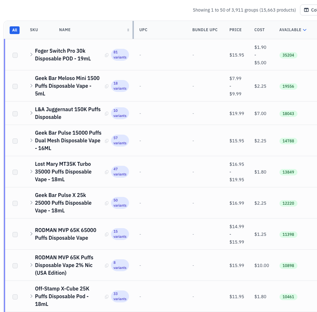The height and width of the screenshot is (312, 317).
Task: Copy icon beside Foger Switch Pro 30k
Action: click(x=107, y=55)
